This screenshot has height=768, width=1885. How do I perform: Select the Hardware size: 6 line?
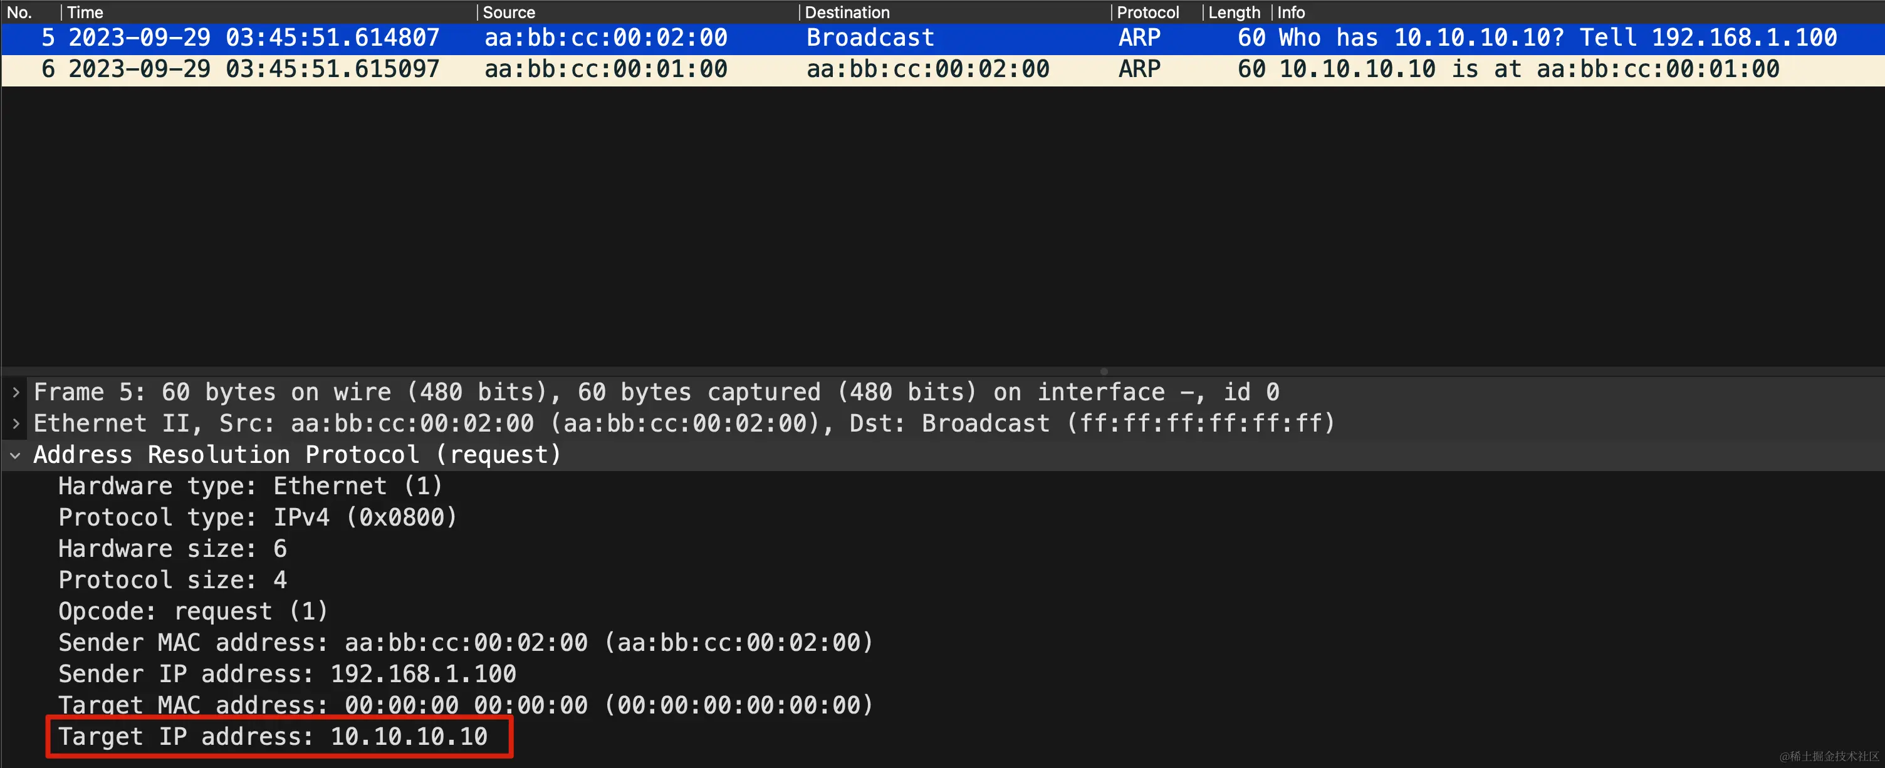pyautogui.click(x=173, y=548)
